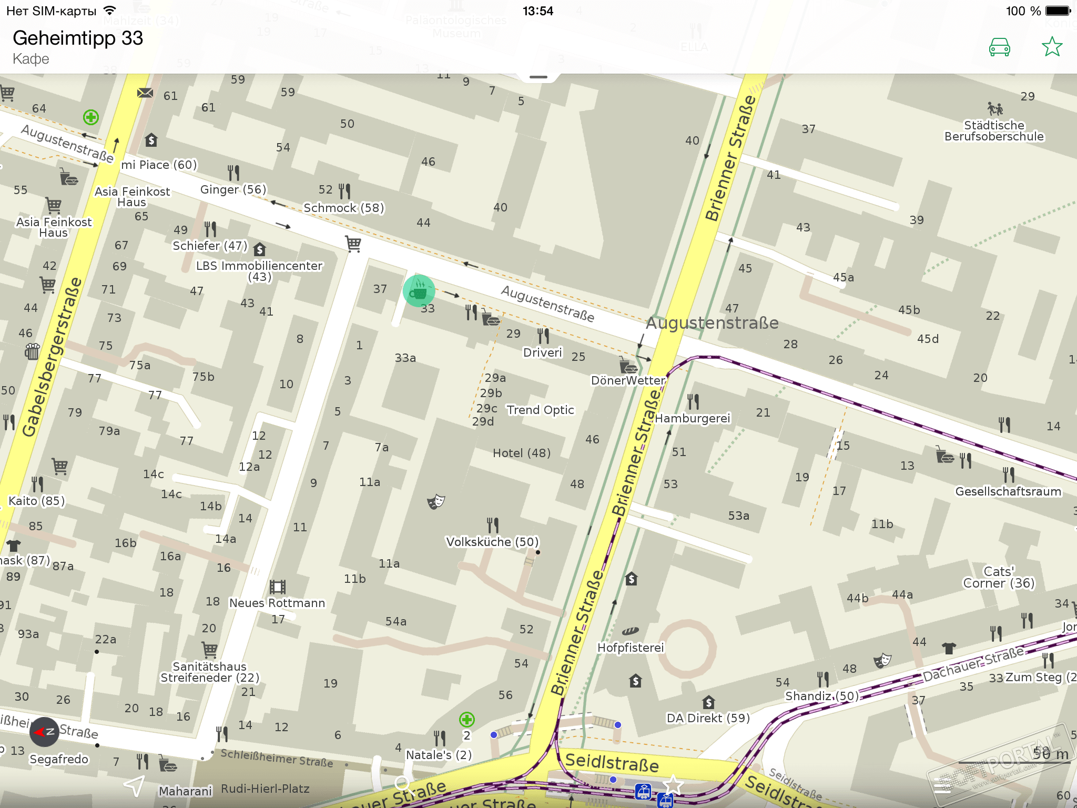1077x808 pixels.
Task: Tap the Volksküche (50) restaurant icon
Action: pos(493,525)
